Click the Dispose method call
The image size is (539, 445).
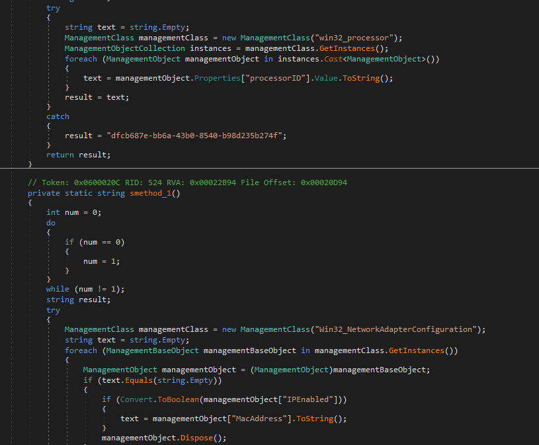coord(196,438)
